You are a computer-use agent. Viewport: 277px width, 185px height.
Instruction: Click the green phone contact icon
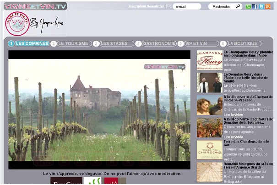(x=248, y=6)
